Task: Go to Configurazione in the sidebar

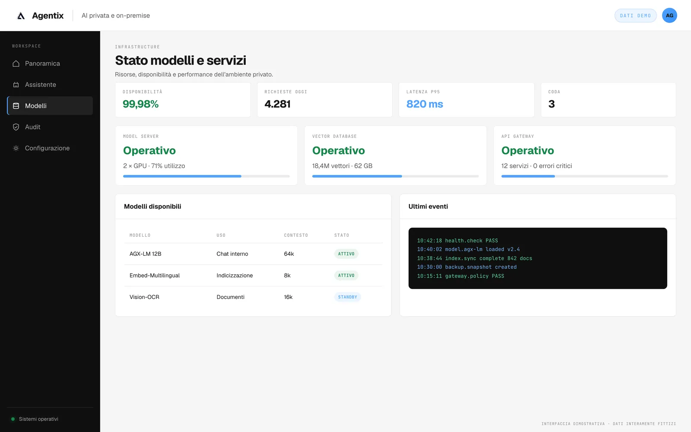Action: pyautogui.click(x=50, y=148)
